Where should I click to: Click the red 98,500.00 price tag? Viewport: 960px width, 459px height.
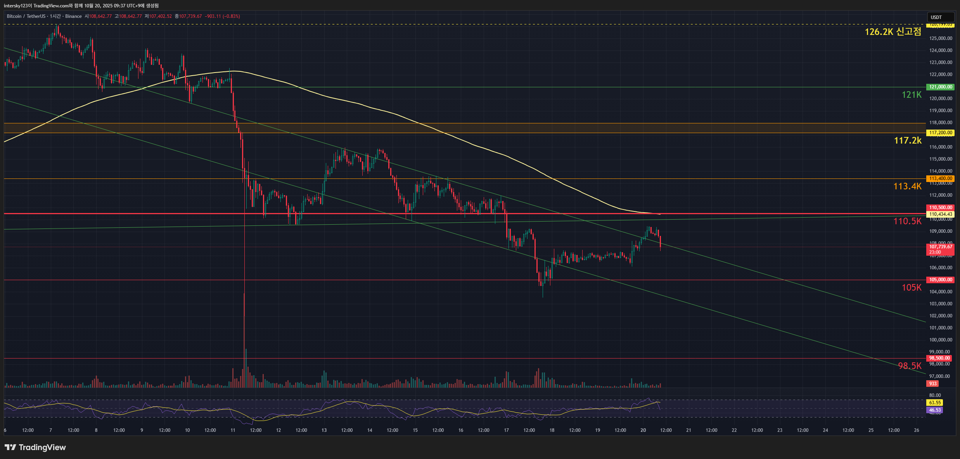tap(939, 358)
